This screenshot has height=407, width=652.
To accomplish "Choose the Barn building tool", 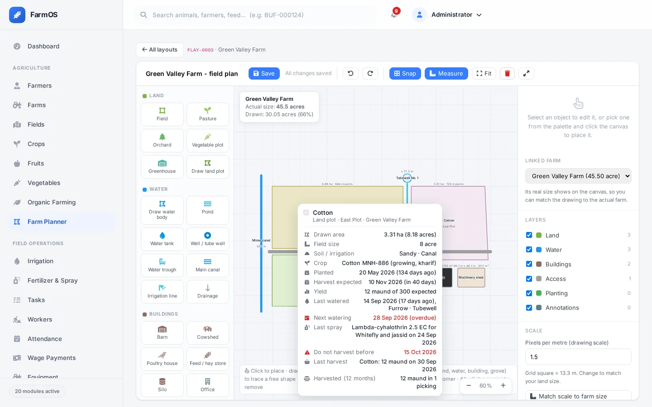I will [x=162, y=333].
